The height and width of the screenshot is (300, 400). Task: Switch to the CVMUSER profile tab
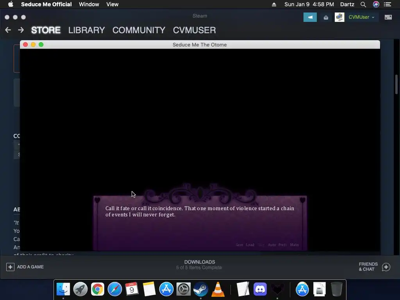pyautogui.click(x=195, y=30)
